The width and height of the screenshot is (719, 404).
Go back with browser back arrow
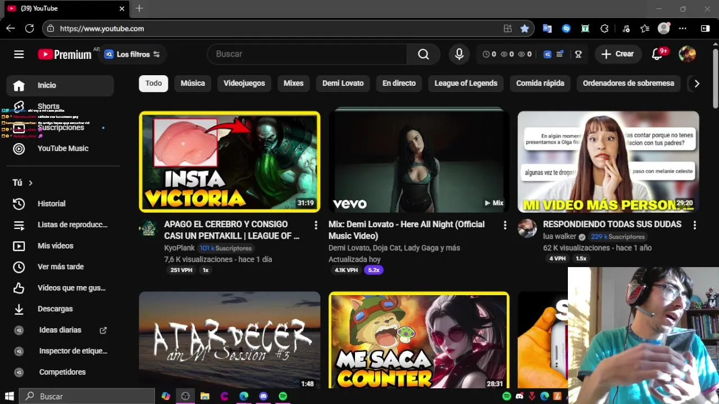click(11, 28)
